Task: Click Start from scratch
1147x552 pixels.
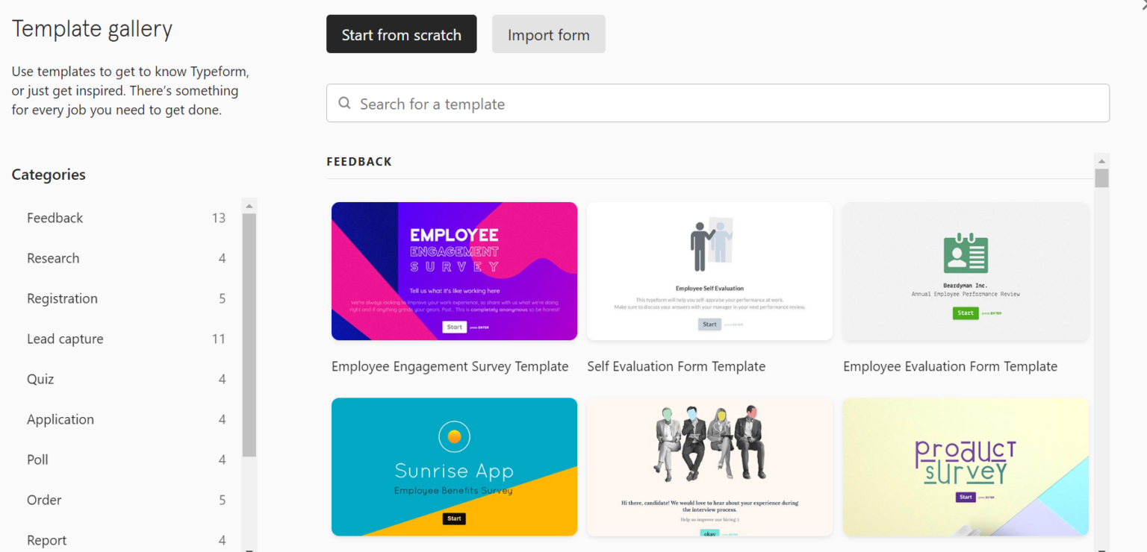Action: [x=401, y=34]
